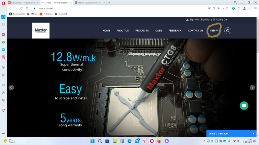Open File Explorer from taskbar
259x145 pixels.
tap(115, 141)
